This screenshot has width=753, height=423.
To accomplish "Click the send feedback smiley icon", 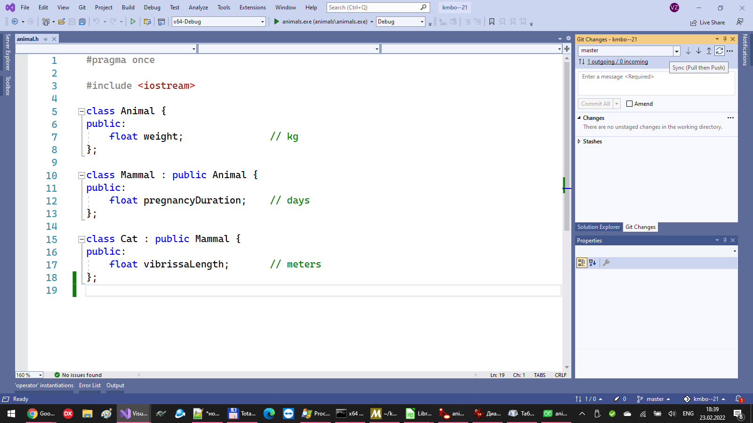I will (x=739, y=22).
